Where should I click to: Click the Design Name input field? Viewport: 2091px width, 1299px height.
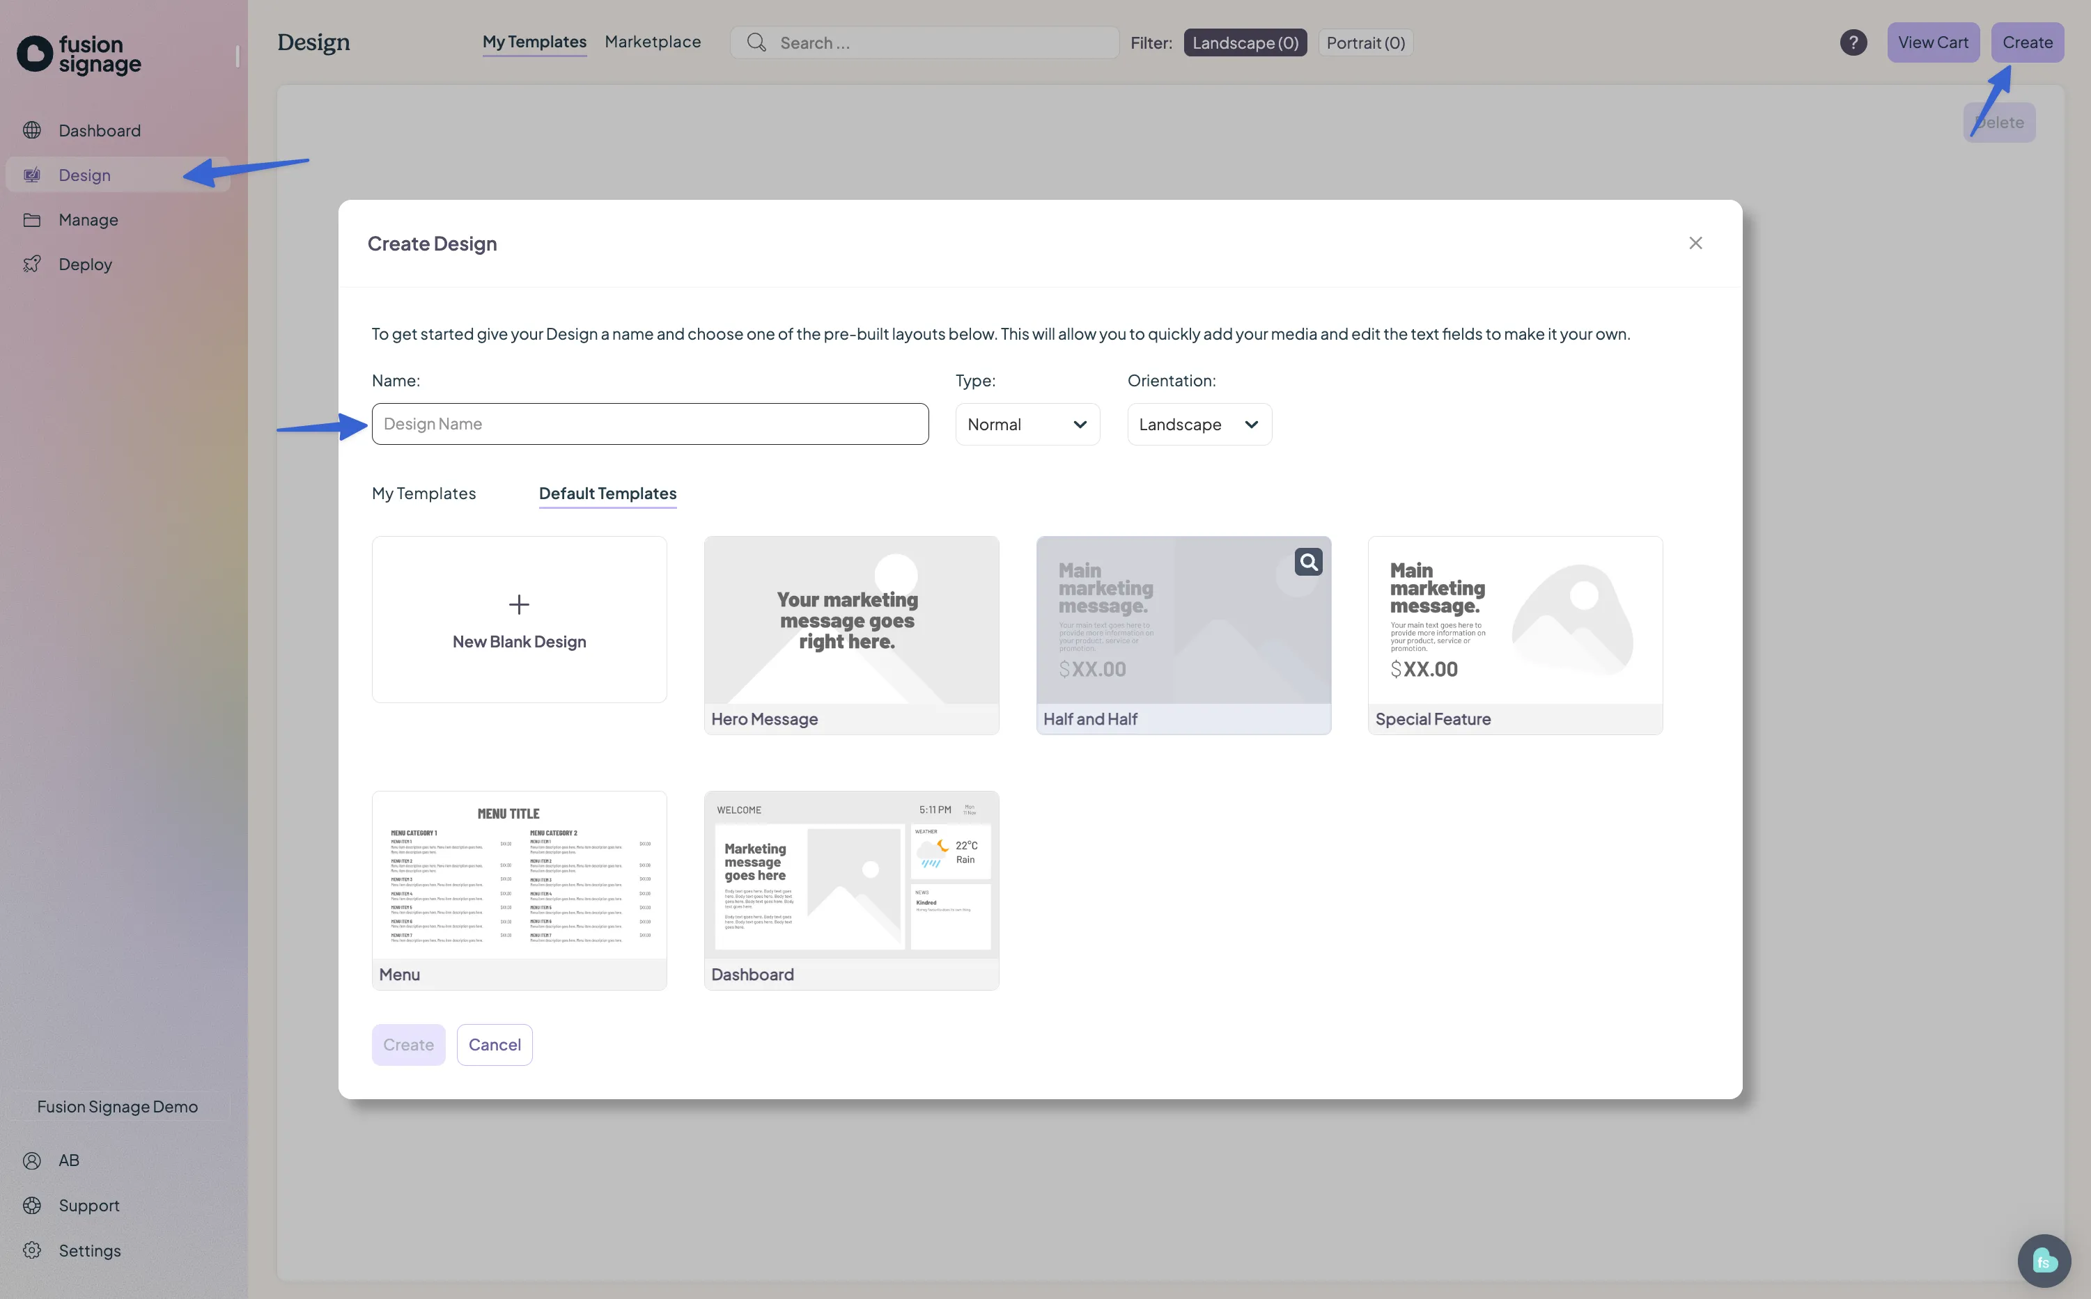[650, 425]
